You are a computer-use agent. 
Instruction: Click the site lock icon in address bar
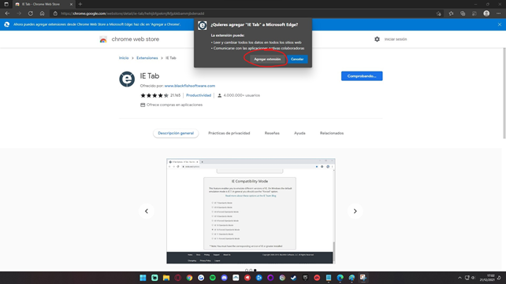tap(55, 13)
